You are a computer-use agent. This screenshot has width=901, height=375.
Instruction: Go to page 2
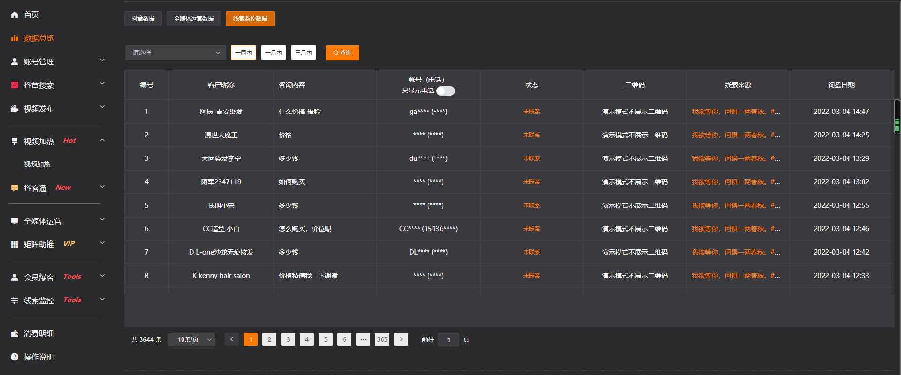pos(269,339)
